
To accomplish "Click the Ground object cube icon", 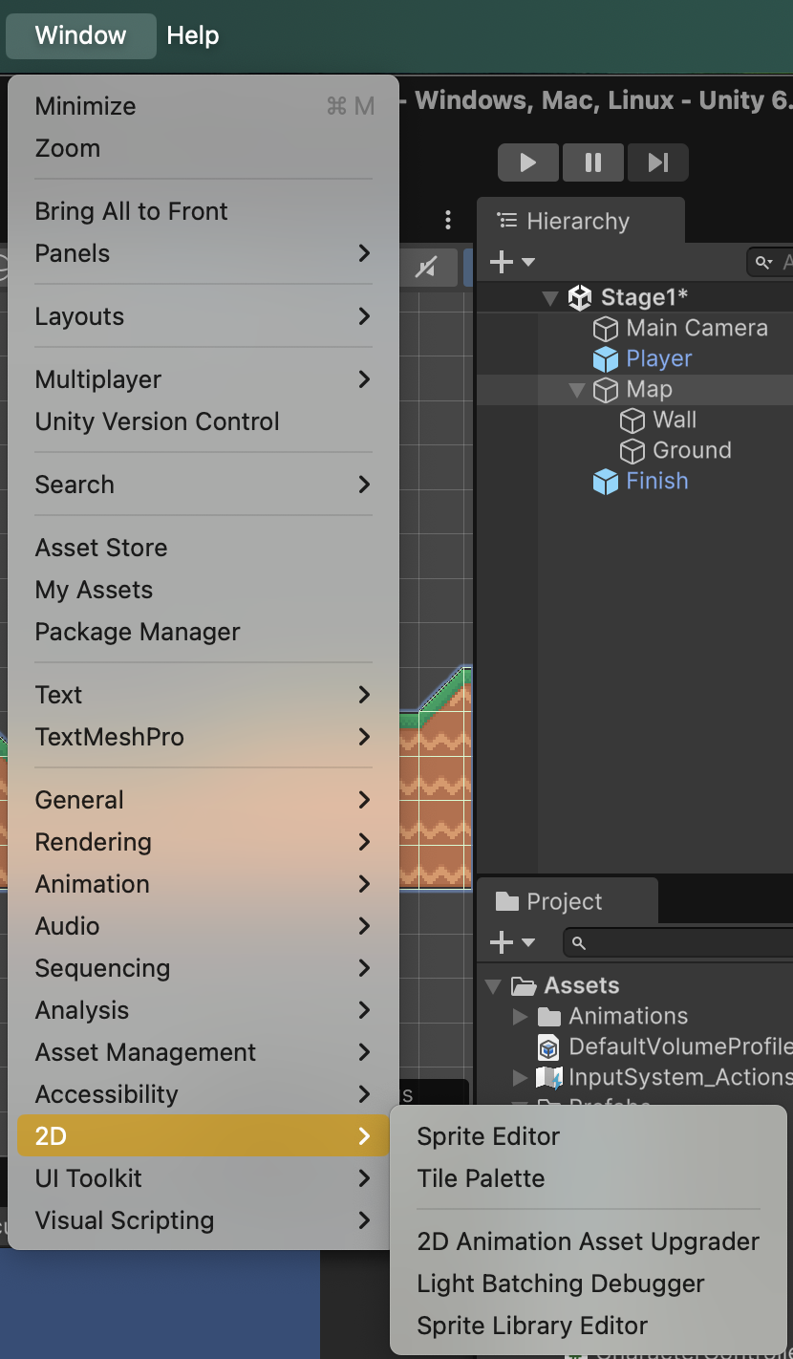I will coord(632,451).
